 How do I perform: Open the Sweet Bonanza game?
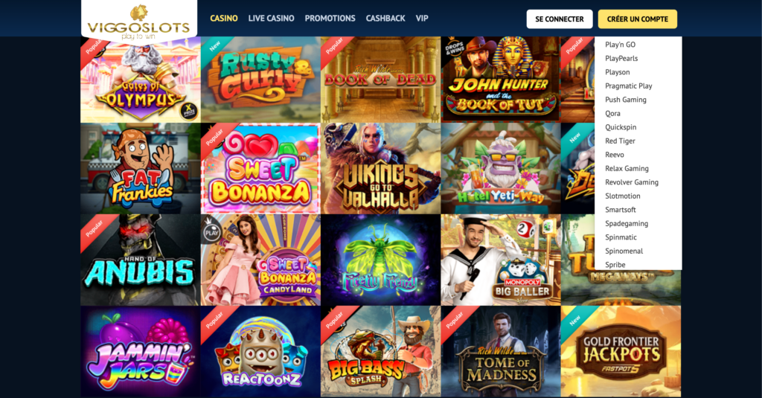(260, 169)
